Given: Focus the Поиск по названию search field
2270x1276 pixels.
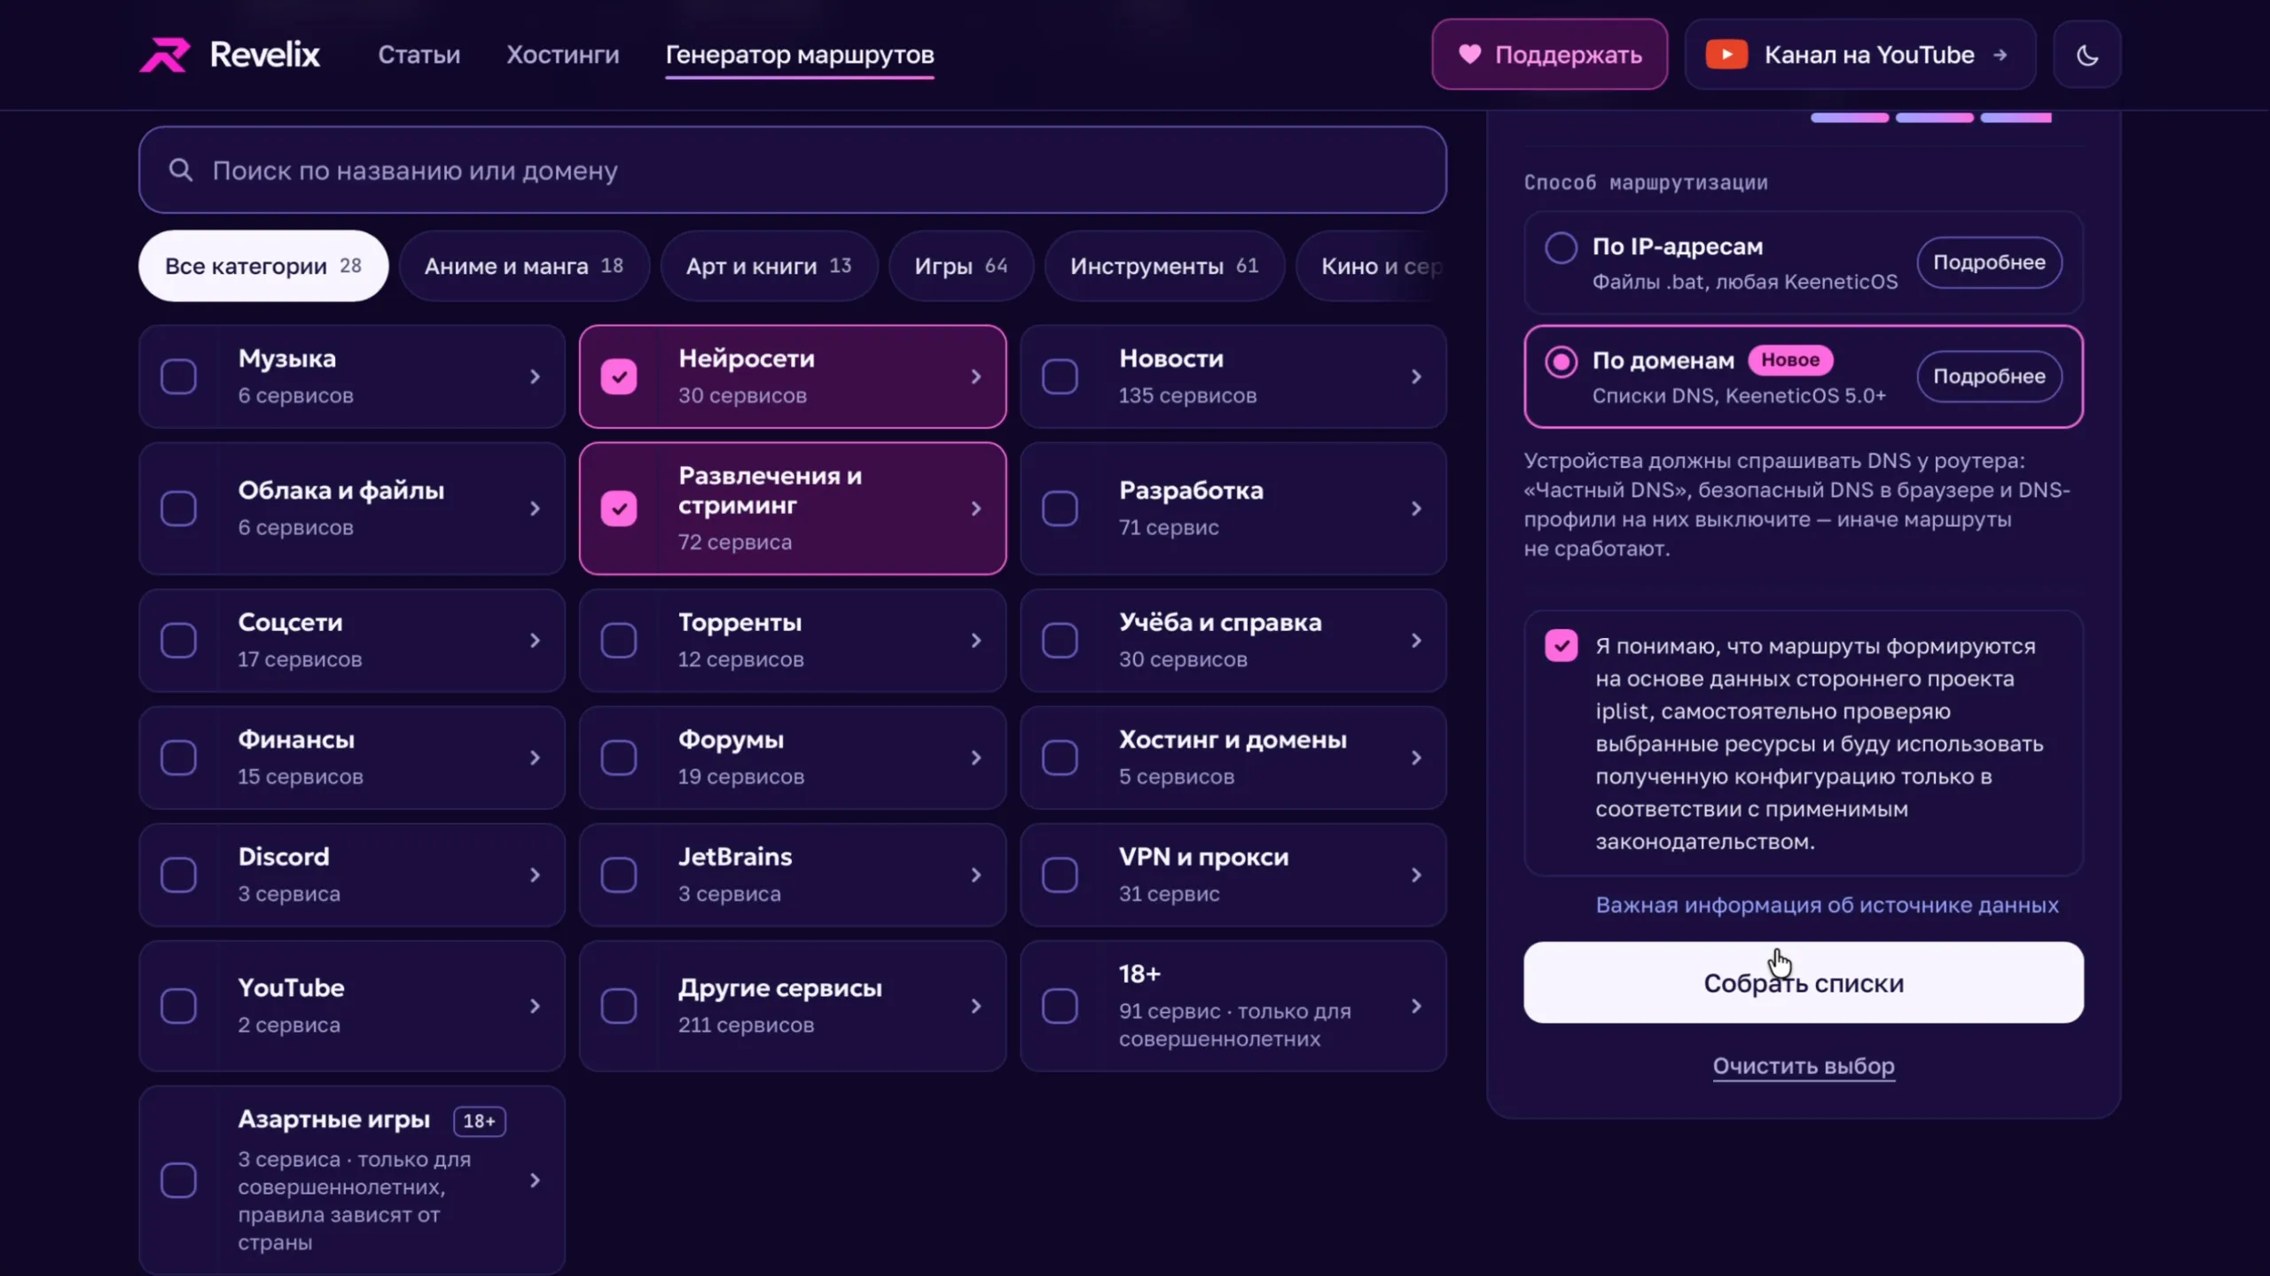Looking at the screenshot, I should tap(793, 170).
